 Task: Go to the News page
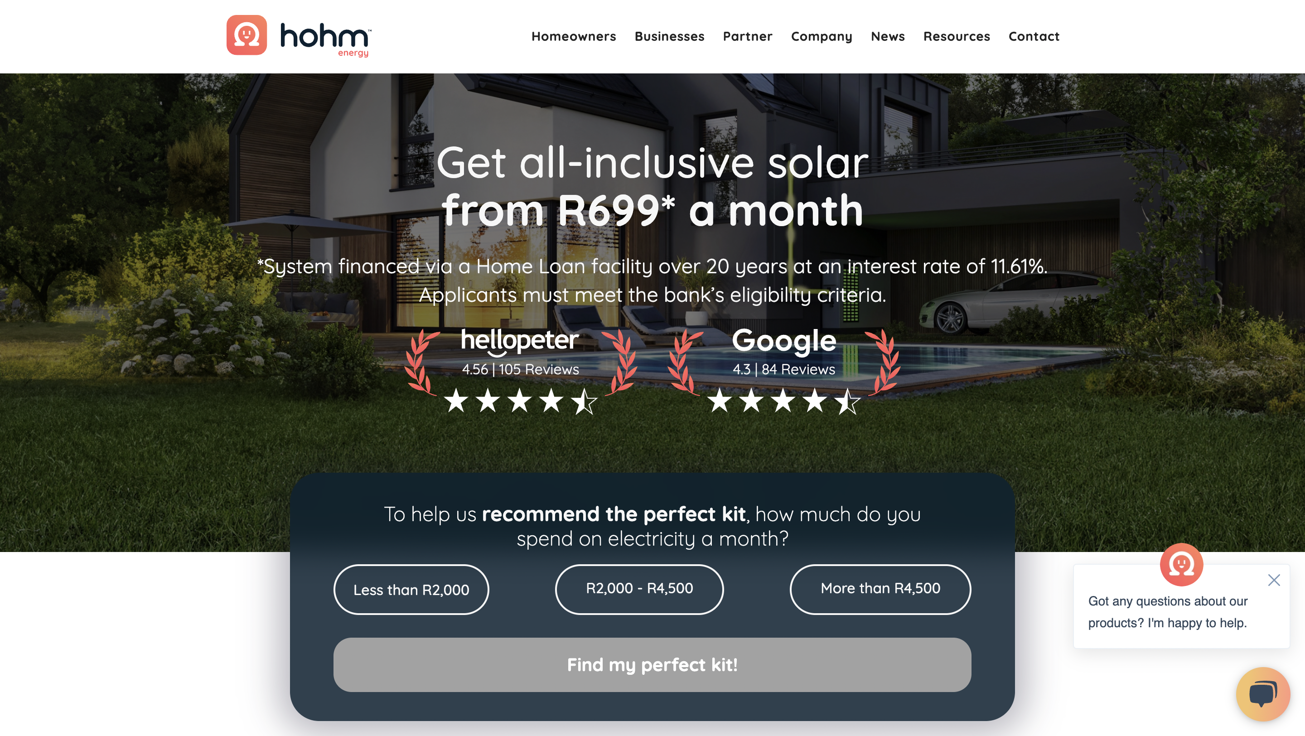coord(888,36)
